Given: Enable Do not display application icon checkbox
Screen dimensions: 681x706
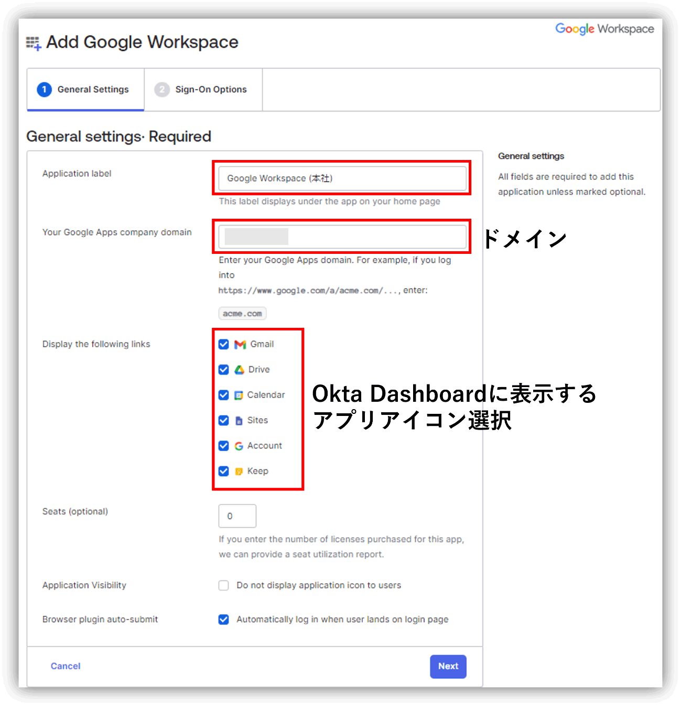Looking at the screenshot, I should point(224,585).
